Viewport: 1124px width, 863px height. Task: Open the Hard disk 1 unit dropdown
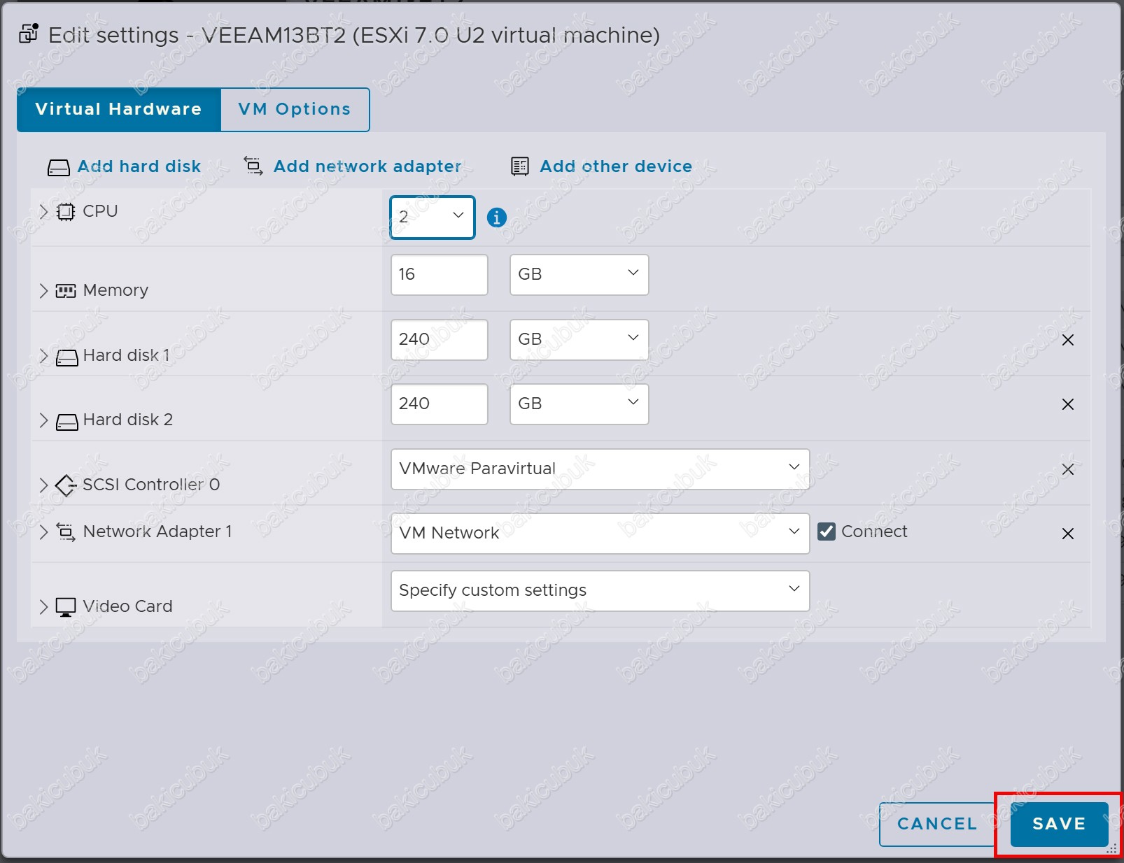tap(579, 340)
